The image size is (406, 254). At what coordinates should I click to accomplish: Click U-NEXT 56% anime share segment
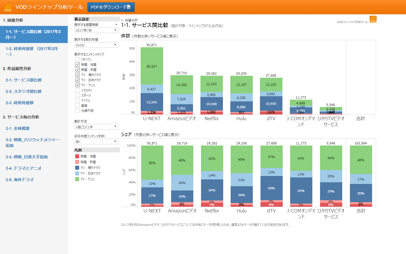(x=152, y=163)
